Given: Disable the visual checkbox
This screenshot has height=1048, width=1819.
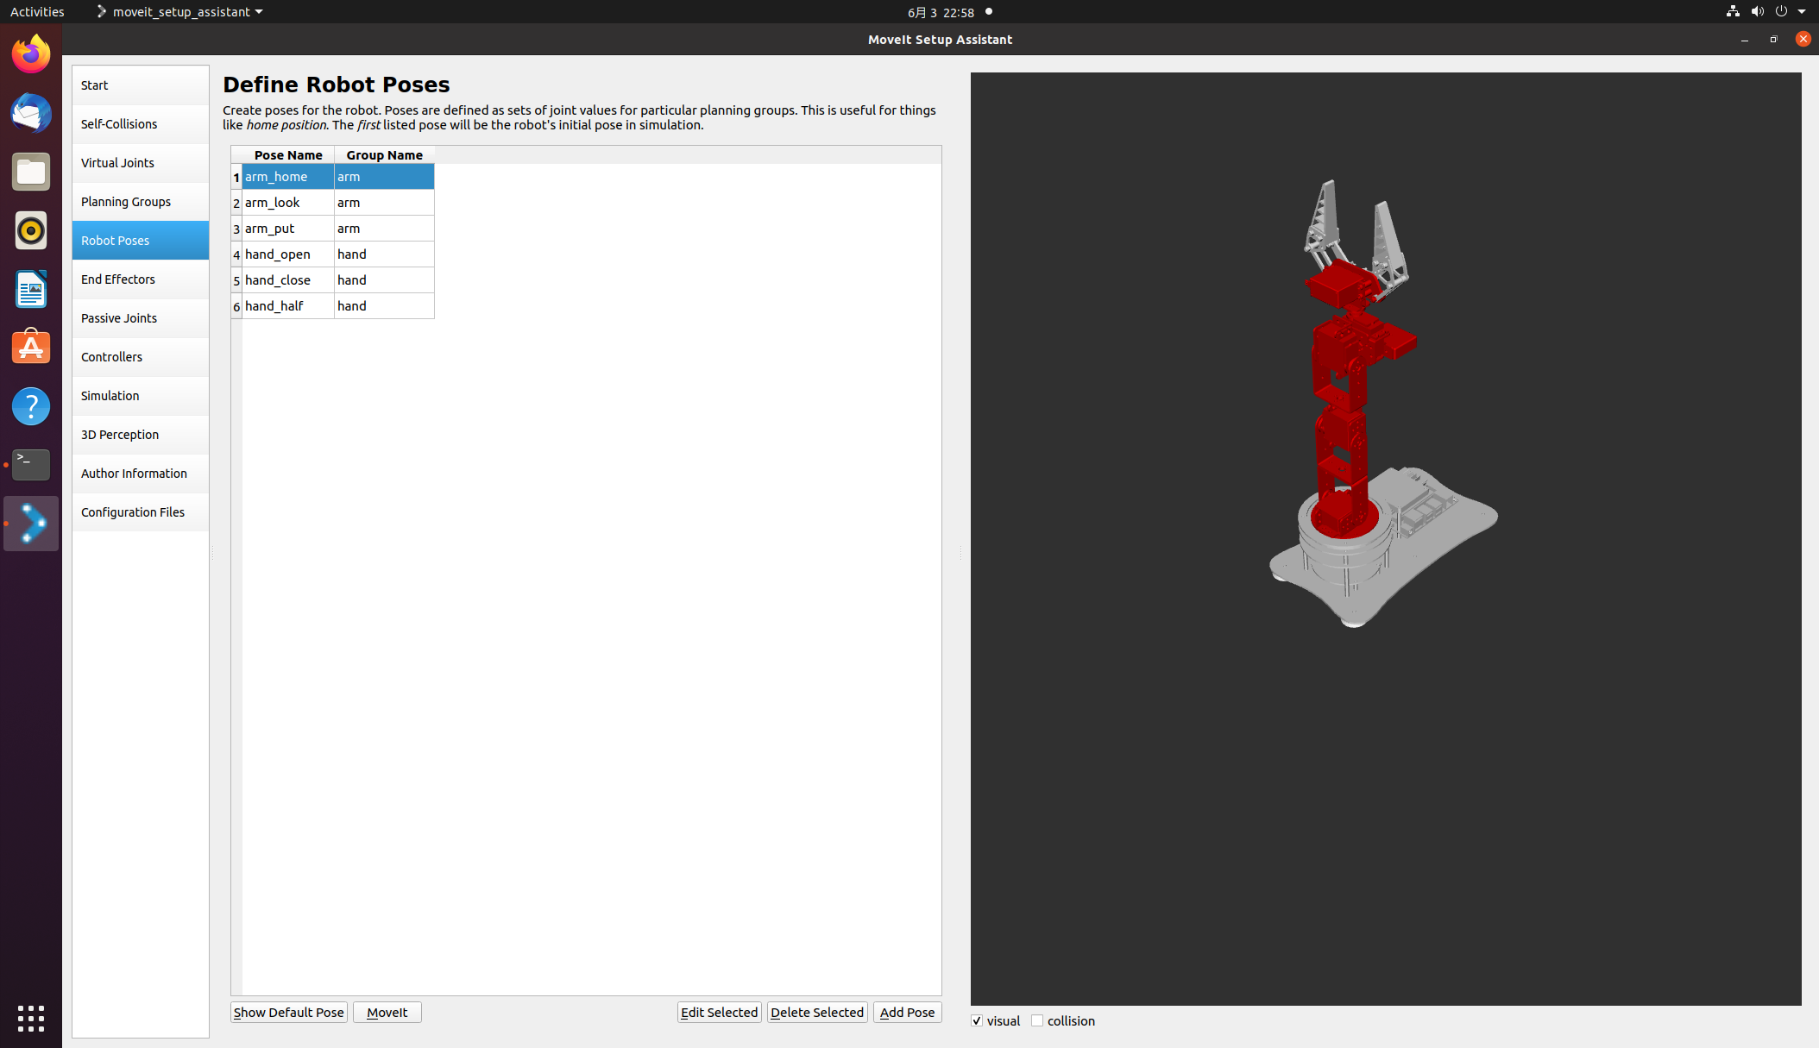Looking at the screenshot, I should click(x=977, y=1020).
